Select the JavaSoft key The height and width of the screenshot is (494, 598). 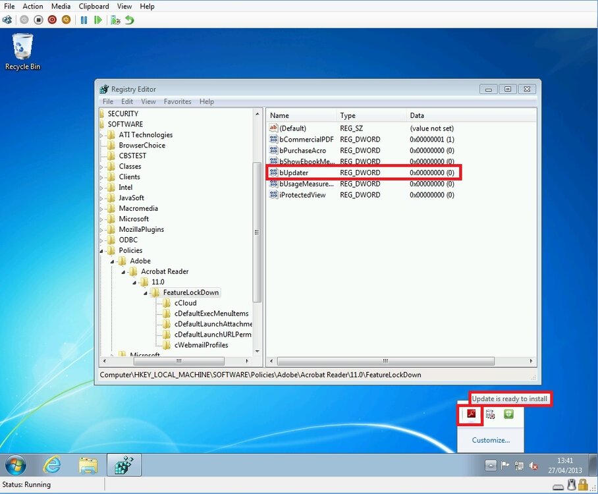(131, 198)
